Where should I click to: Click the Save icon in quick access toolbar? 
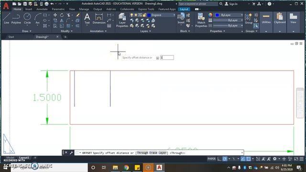pyautogui.click(x=25, y=4)
